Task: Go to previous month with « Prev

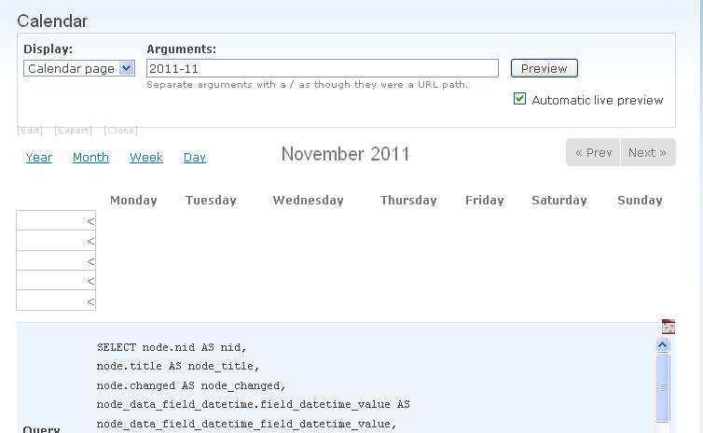Action: pyautogui.click(x=593, y=152)
